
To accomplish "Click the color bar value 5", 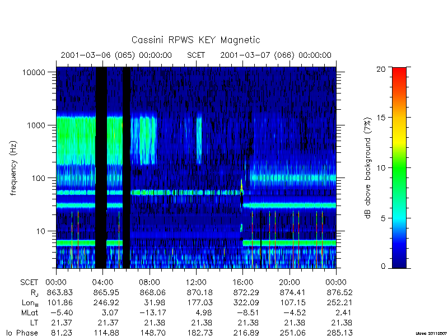I will pos(383,218).
